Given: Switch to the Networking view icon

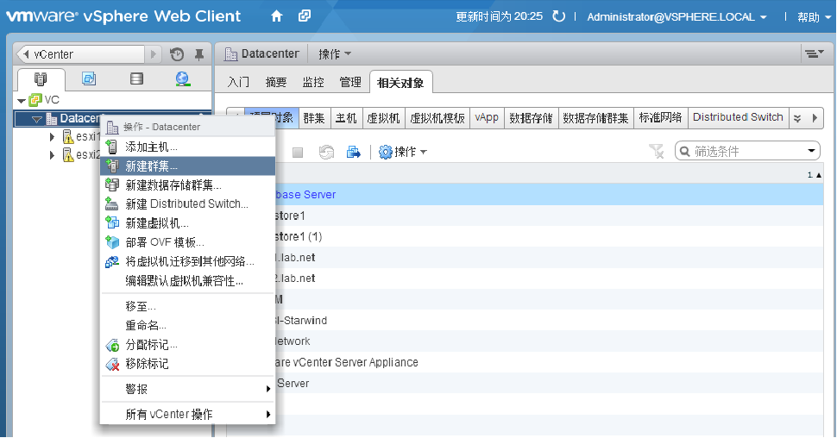Looking at the screenshot, I should click(183, 79).
